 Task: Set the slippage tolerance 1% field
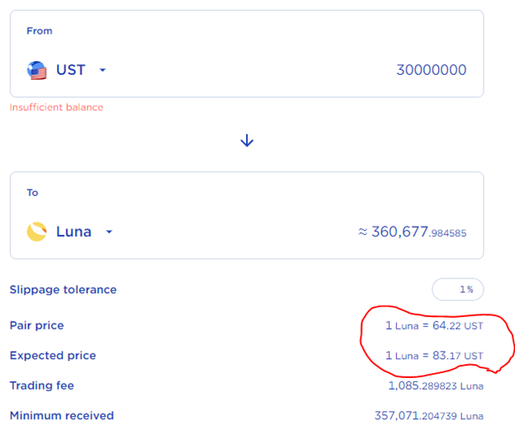pos(457,289)
